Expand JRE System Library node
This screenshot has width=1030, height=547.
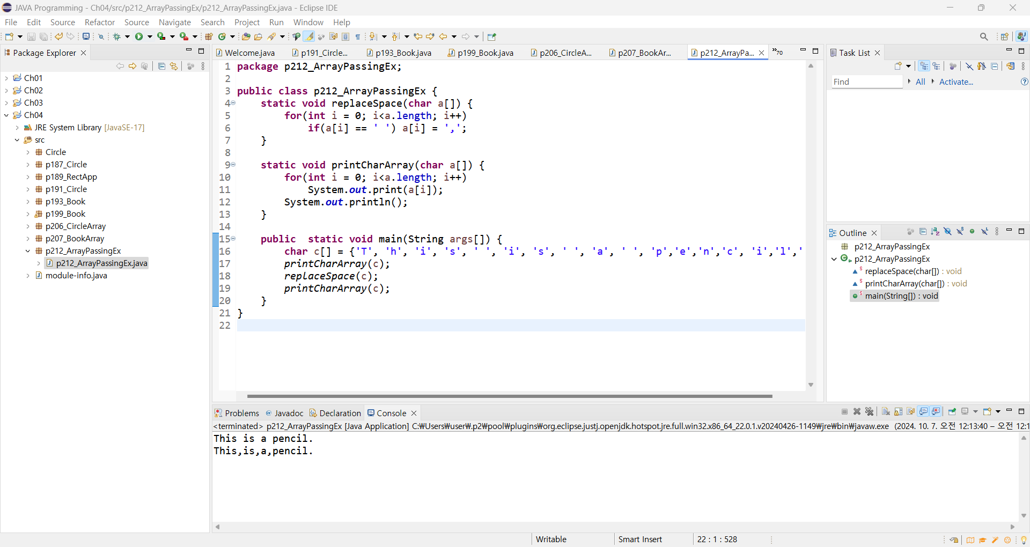17,127
